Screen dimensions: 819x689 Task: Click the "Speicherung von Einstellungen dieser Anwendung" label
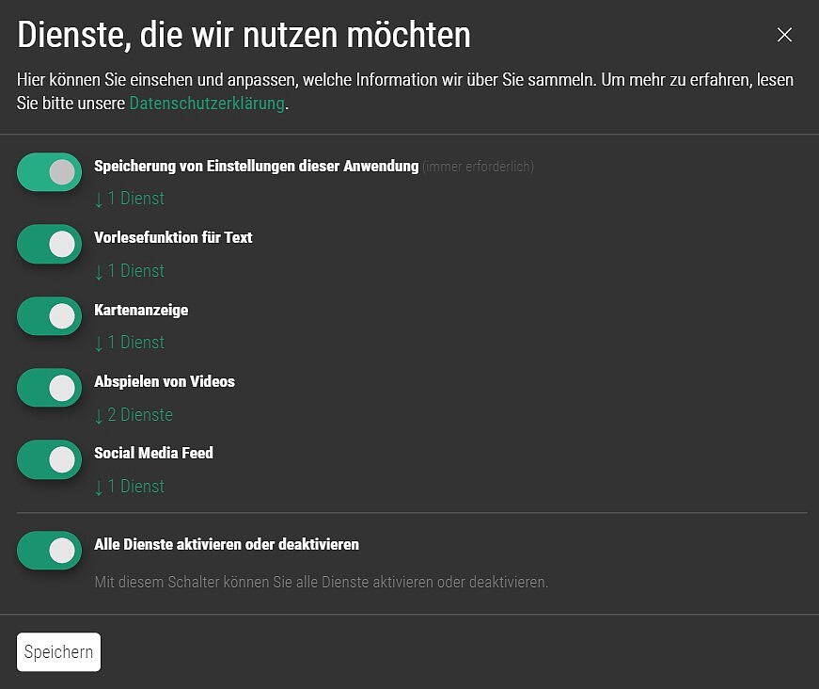pyautogui.click(x=256, y=166)
